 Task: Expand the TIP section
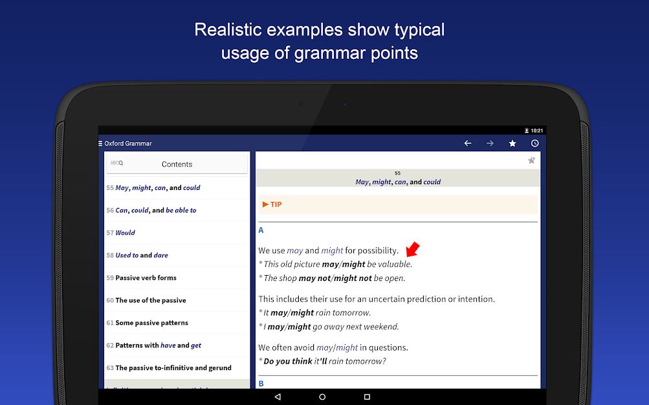398,205
